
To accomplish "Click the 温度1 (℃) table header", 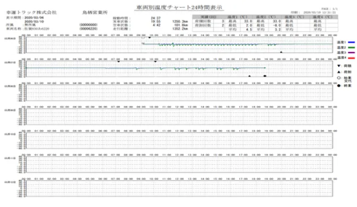I will pyautogui.click(x=237, y=17).
